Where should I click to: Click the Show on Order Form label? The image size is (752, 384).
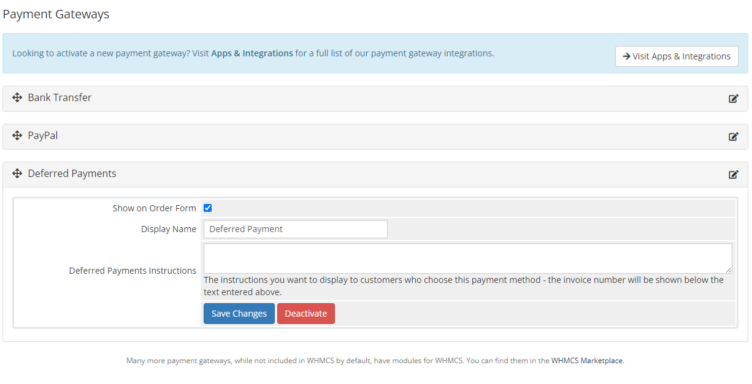(154, 208)
